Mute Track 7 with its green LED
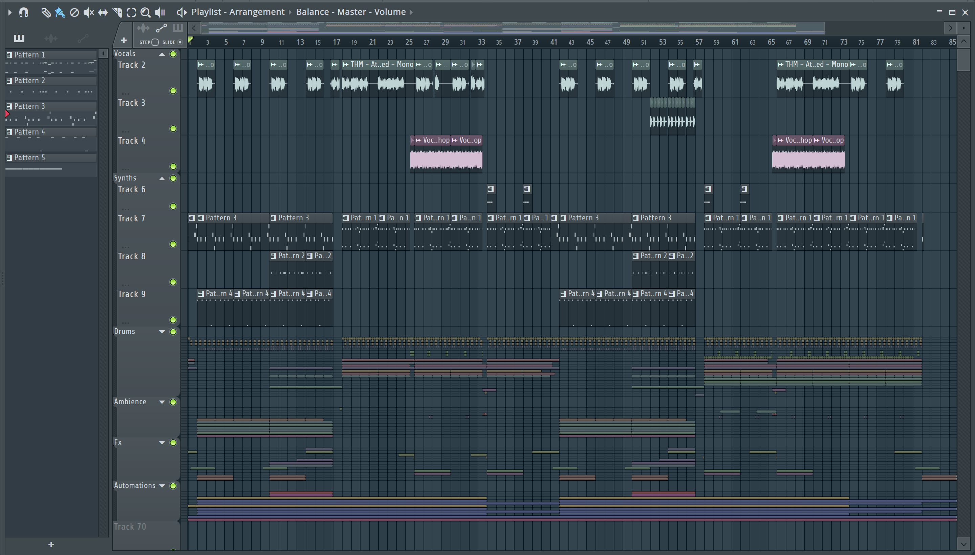 point(173,244)
